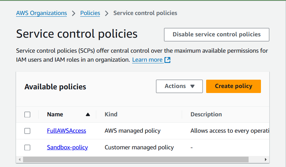Click the Create policy button
The image size is (286, 167).
pyautogui.click(x=234, y=86)
